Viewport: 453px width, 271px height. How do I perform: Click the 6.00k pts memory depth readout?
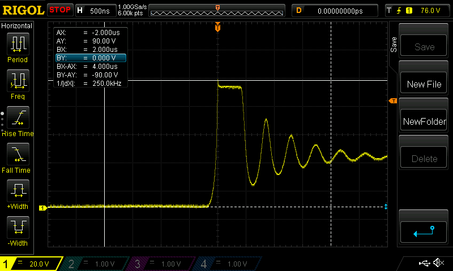tap(130, 13)
